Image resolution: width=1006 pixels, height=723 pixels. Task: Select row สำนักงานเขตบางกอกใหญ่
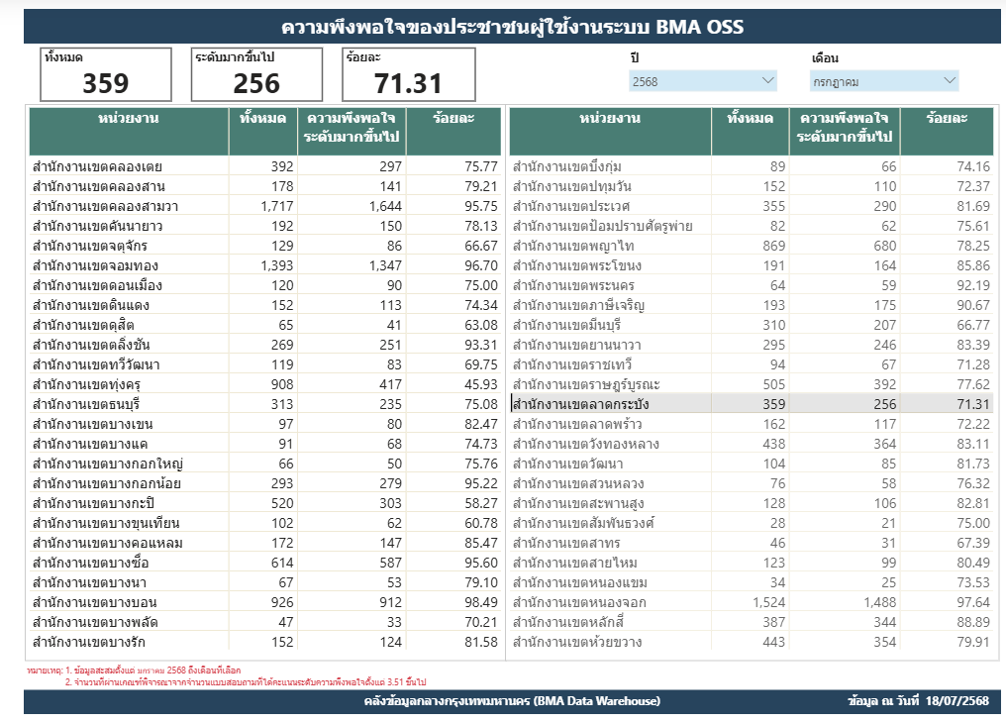point(265,464)
